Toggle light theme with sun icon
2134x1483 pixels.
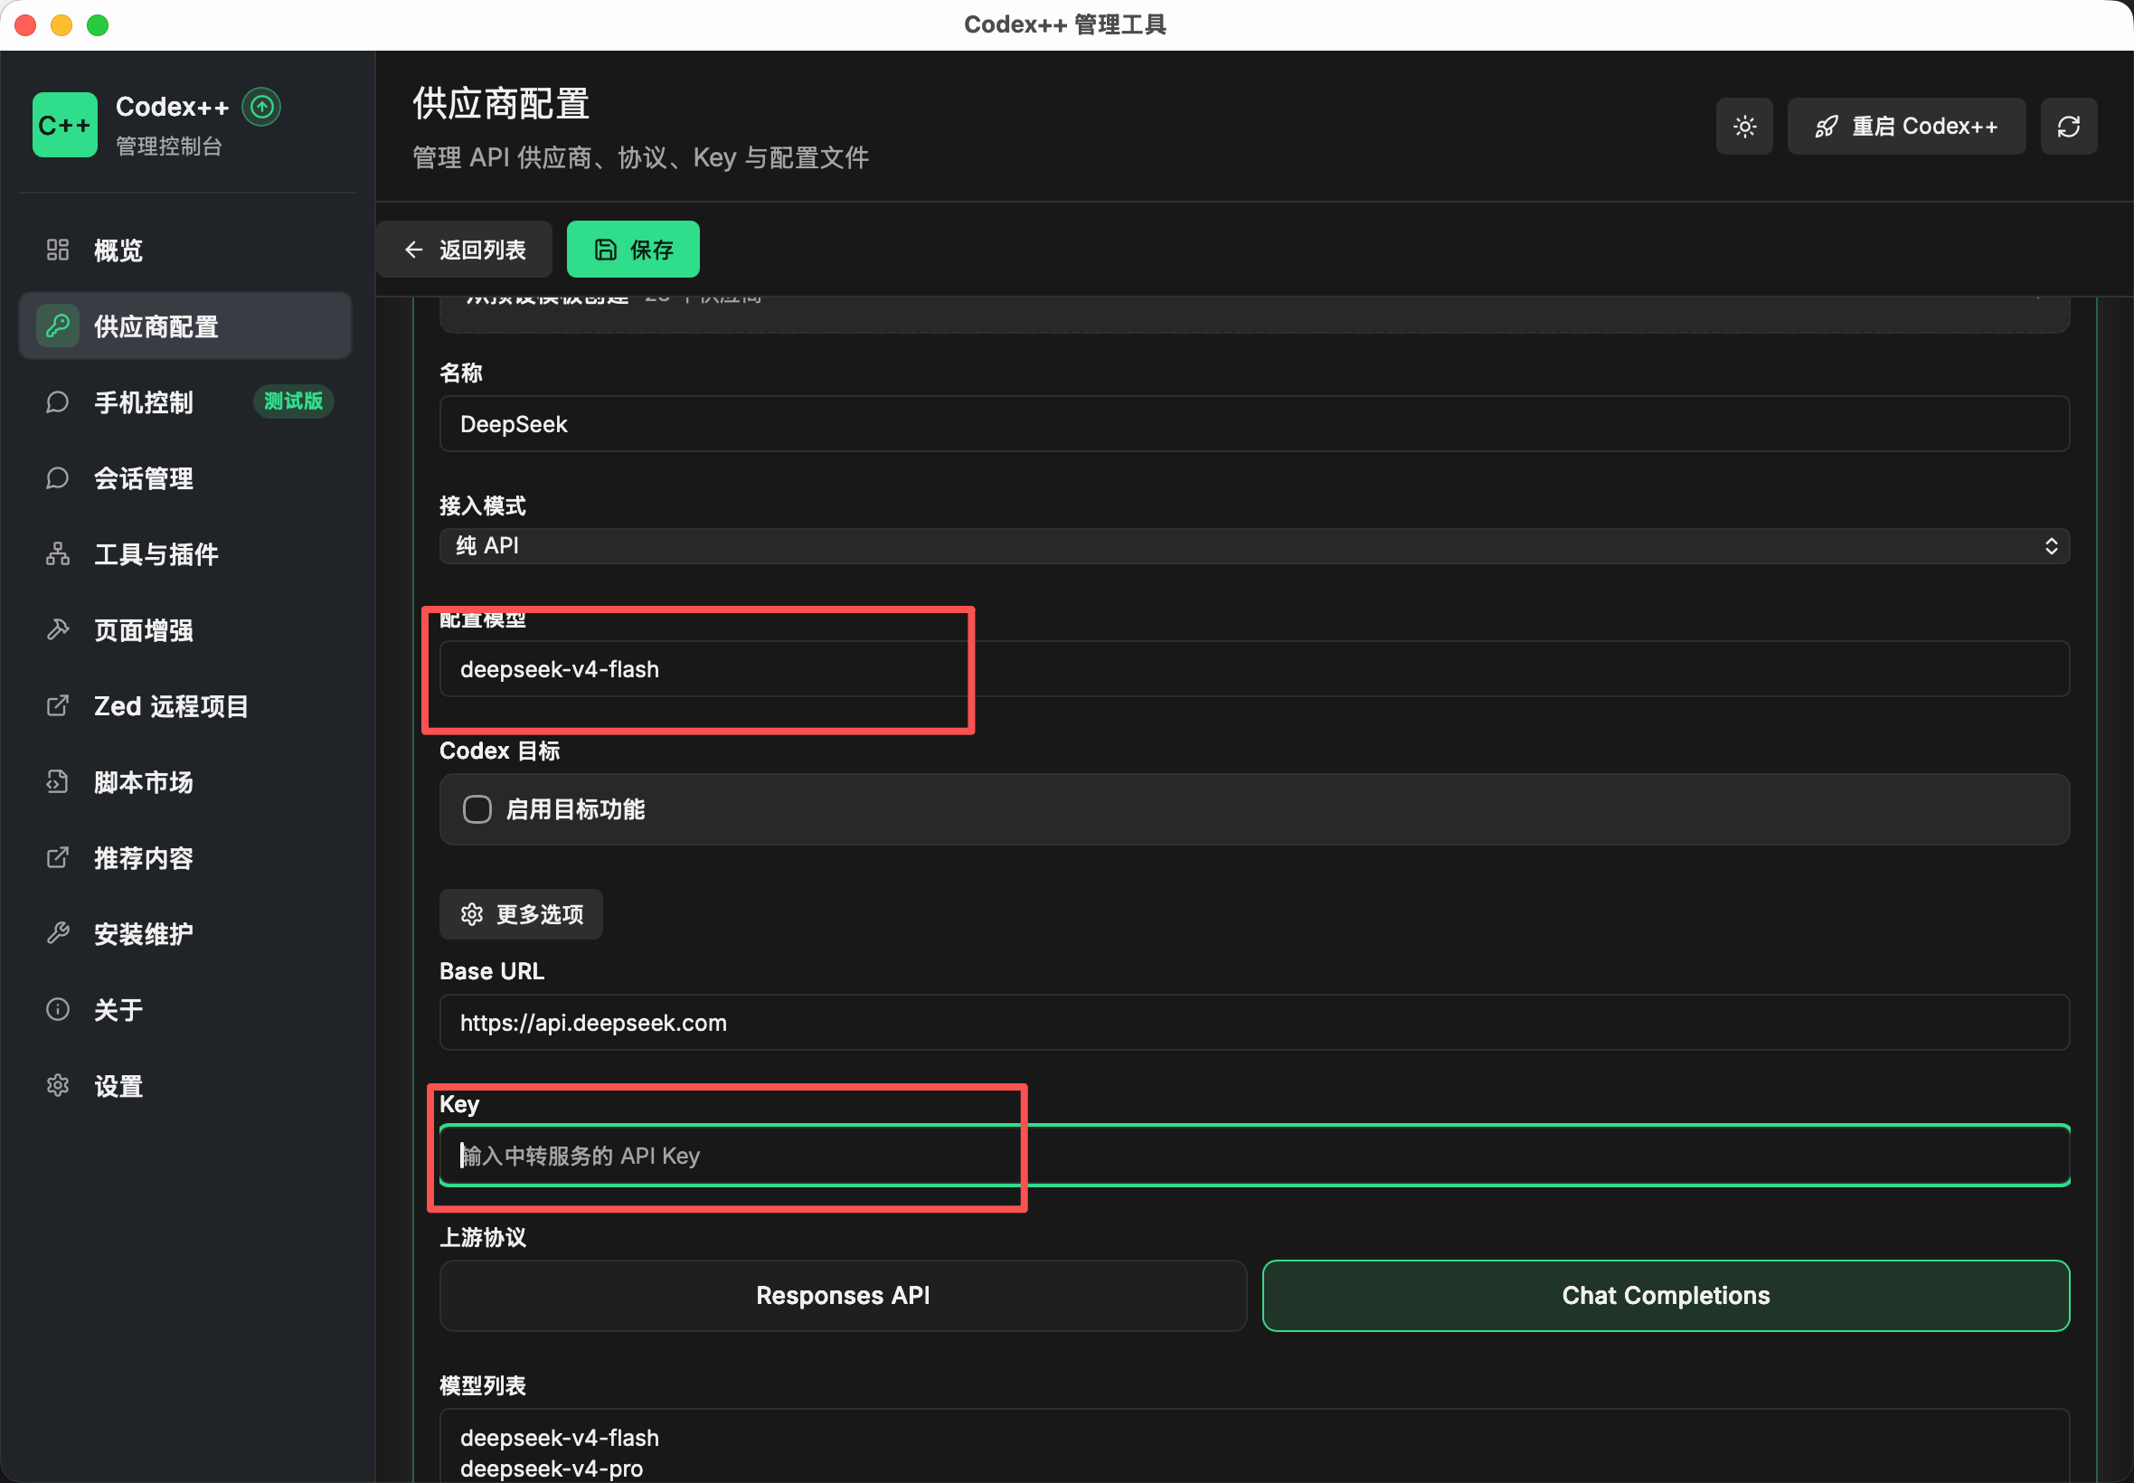[x=1743, y=127]
